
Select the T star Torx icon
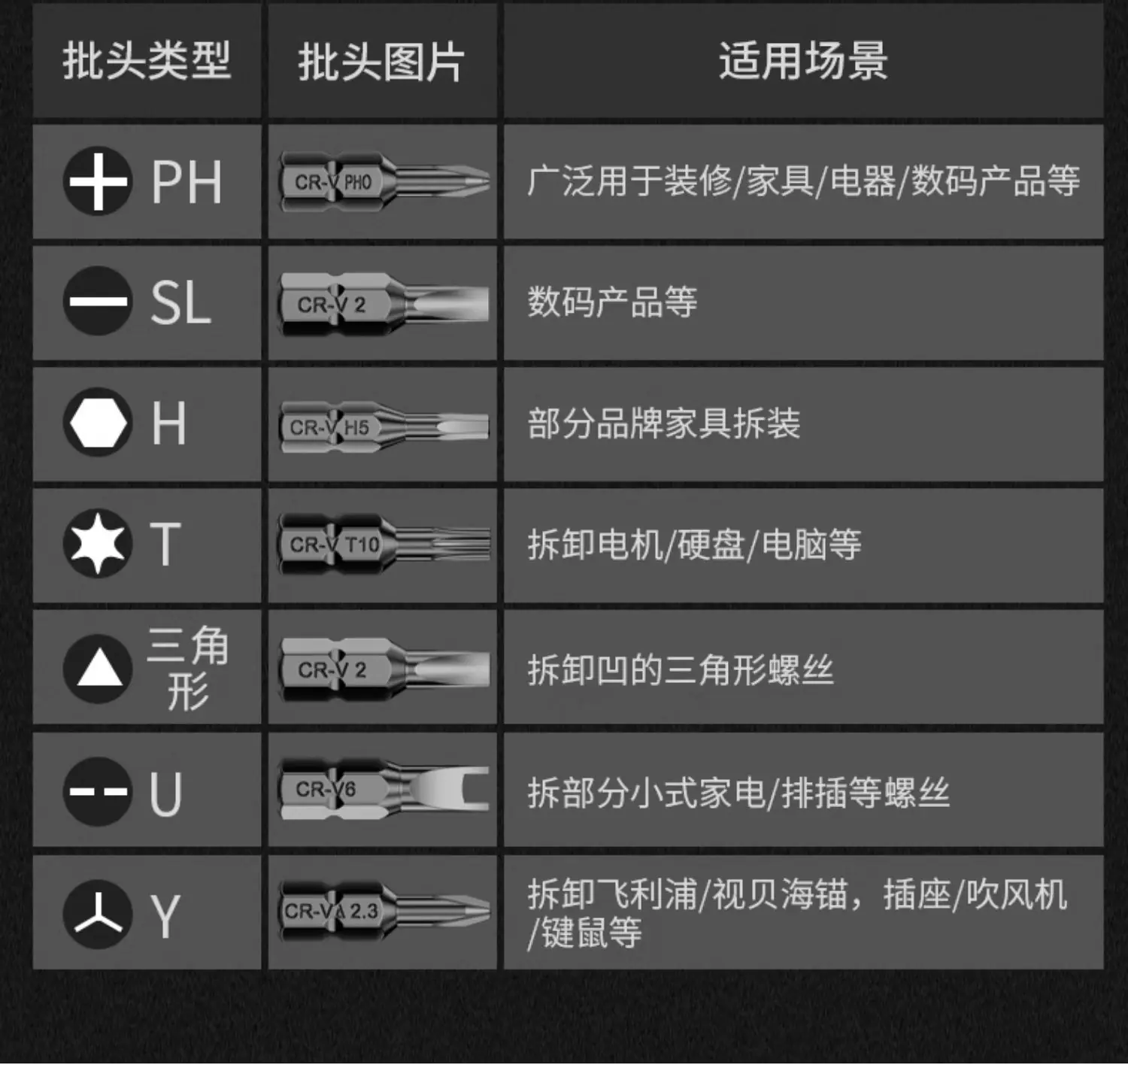[x=97, y=543]
